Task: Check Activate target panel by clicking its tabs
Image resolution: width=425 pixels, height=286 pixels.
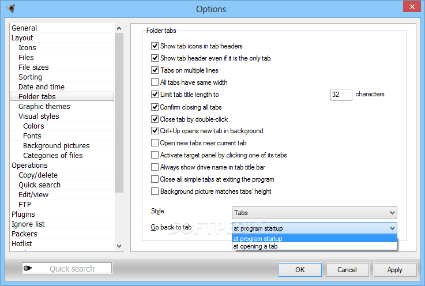Action: [155, 155]
